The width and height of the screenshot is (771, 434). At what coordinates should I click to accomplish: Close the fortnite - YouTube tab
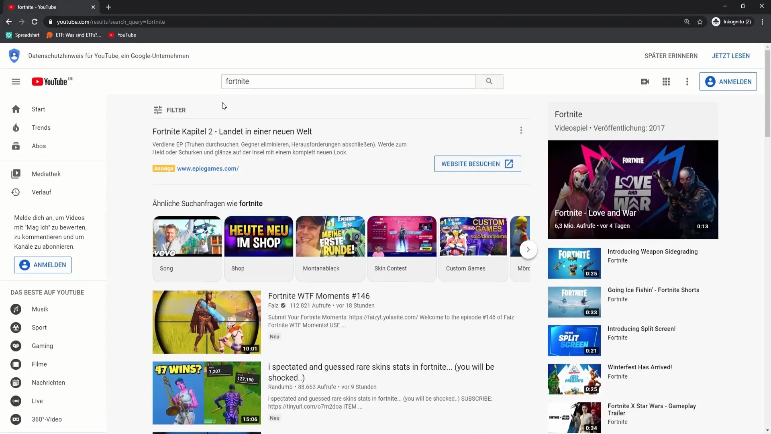[93, 7]
